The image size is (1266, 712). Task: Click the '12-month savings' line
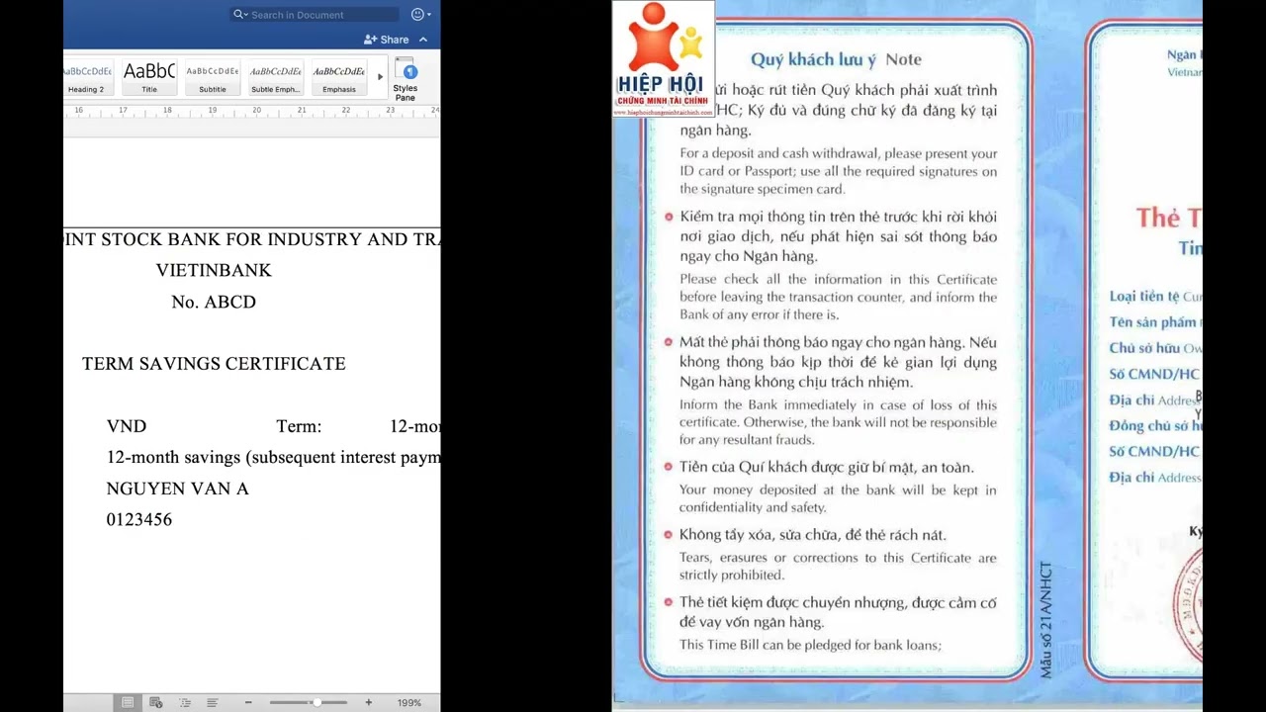pyautogui.click(x=273, y=458)
